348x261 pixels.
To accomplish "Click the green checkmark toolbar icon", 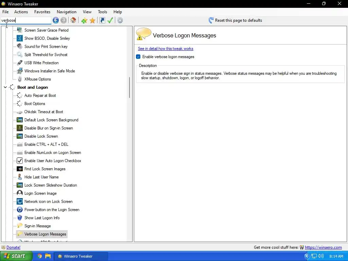I will (x=110, y=20).
